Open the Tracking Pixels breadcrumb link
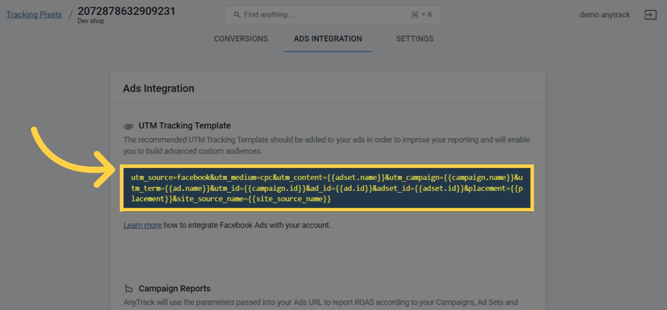667x310 pixels. (34, 15)
